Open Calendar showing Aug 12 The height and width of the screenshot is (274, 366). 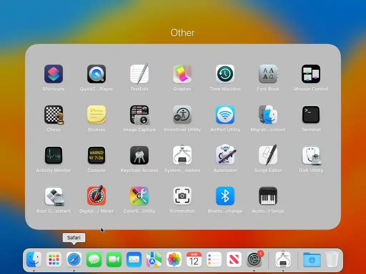(x=194, y=259)
